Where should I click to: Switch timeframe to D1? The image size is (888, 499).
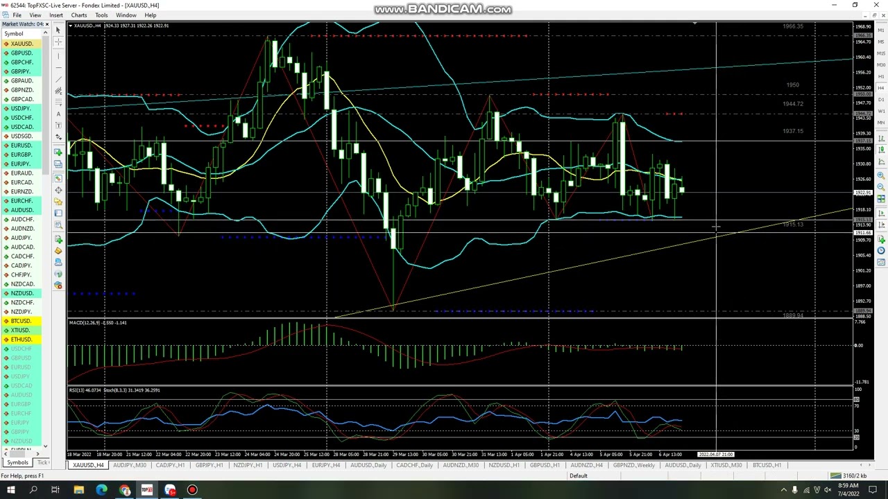tap(881, 99)
